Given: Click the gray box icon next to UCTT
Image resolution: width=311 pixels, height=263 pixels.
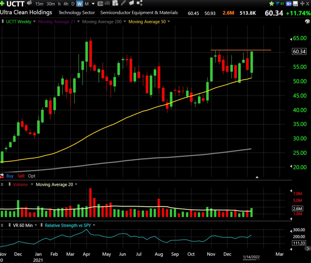Looking at the screenshot, I should pyautogui.click(x=29, y=3).
